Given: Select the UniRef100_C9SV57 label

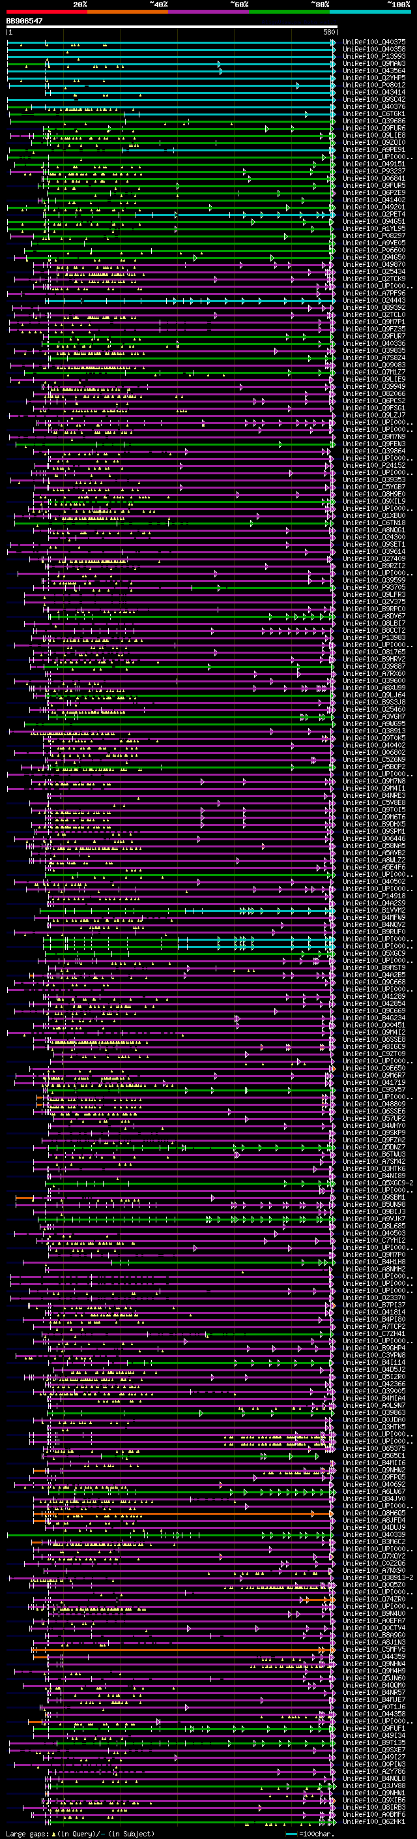Looking at the screenshot, I should 374,1089.
